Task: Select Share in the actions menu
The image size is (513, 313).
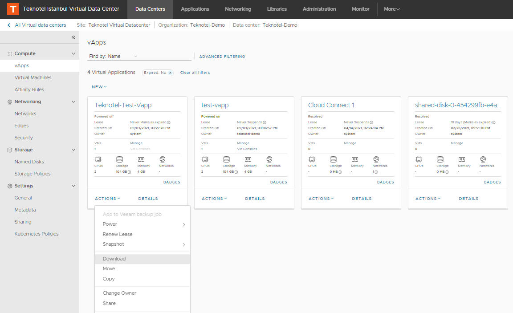Action: [x=142, y=304]
